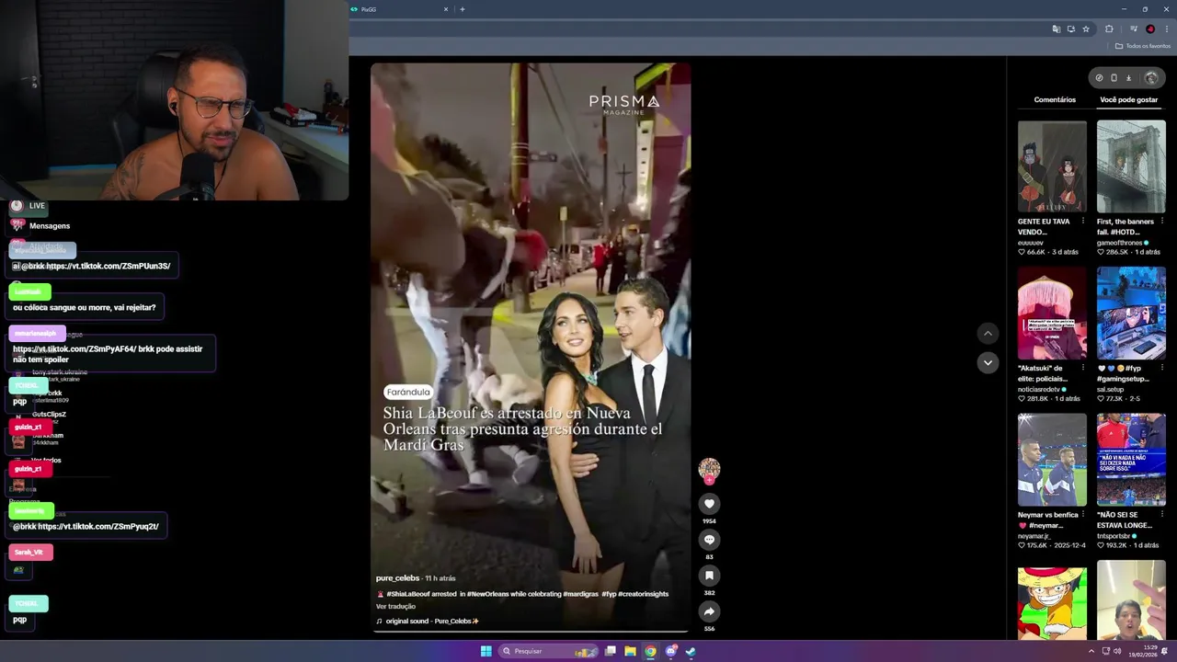Open tntsportsbr author profile
Viewport: 1177px width, 662px height.
coord(1115,535)
